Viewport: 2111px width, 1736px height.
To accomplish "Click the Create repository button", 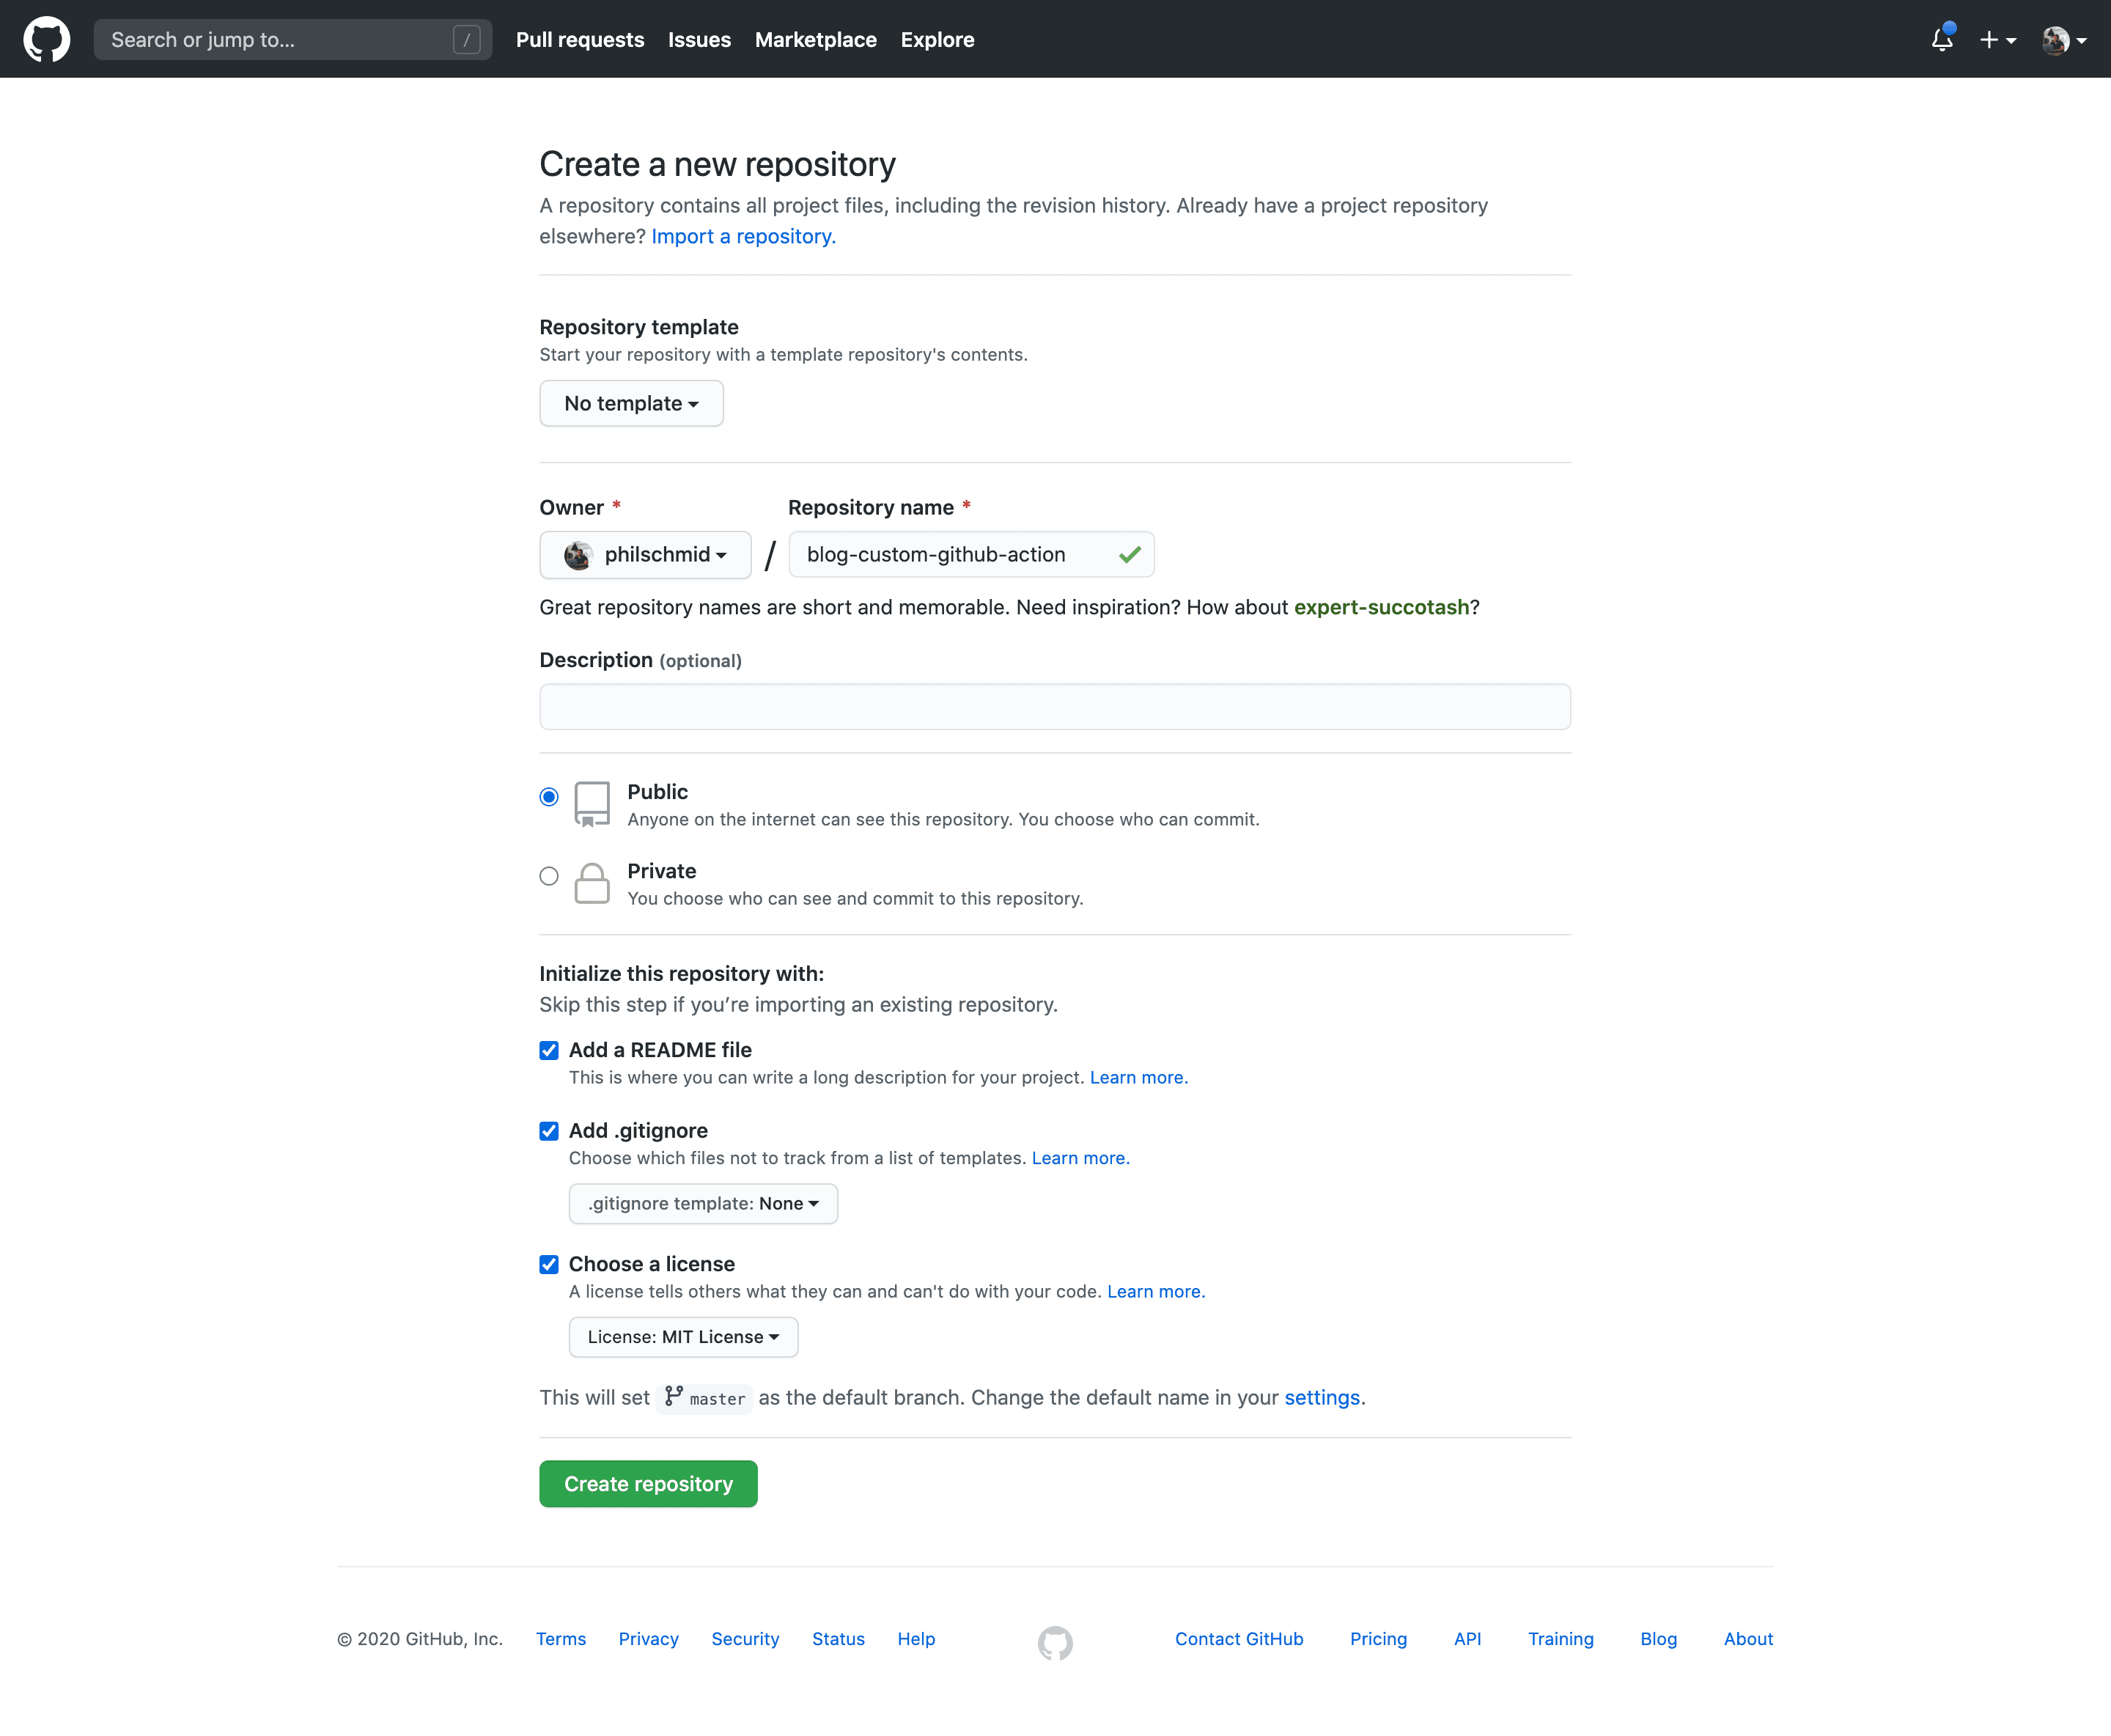I will 648,1484.
